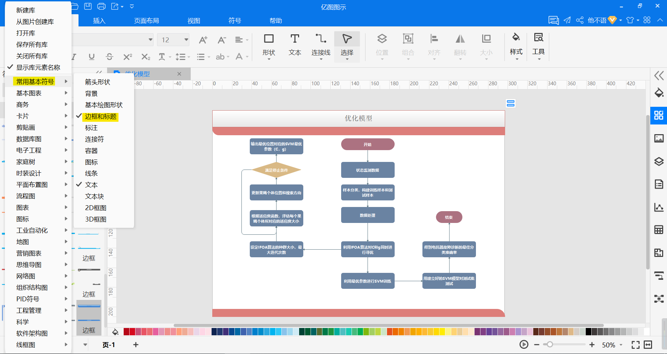667x354 pixels.
Task: Pick the first red color swatch
Action: click(x=126, y=332)
